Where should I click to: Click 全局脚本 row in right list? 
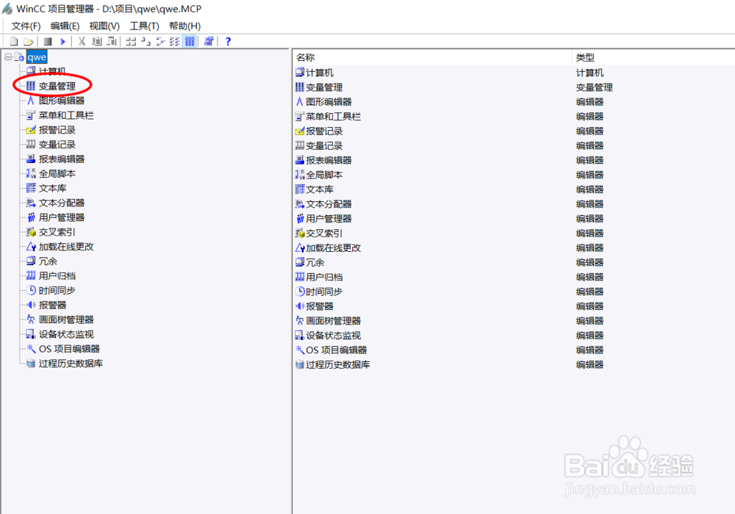tap(514, 175)
